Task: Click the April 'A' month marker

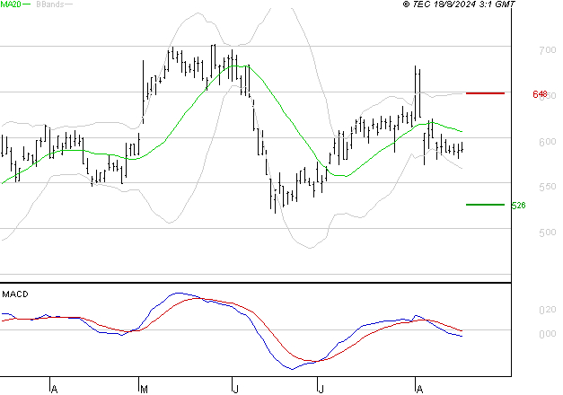Action: pos(54,389)
